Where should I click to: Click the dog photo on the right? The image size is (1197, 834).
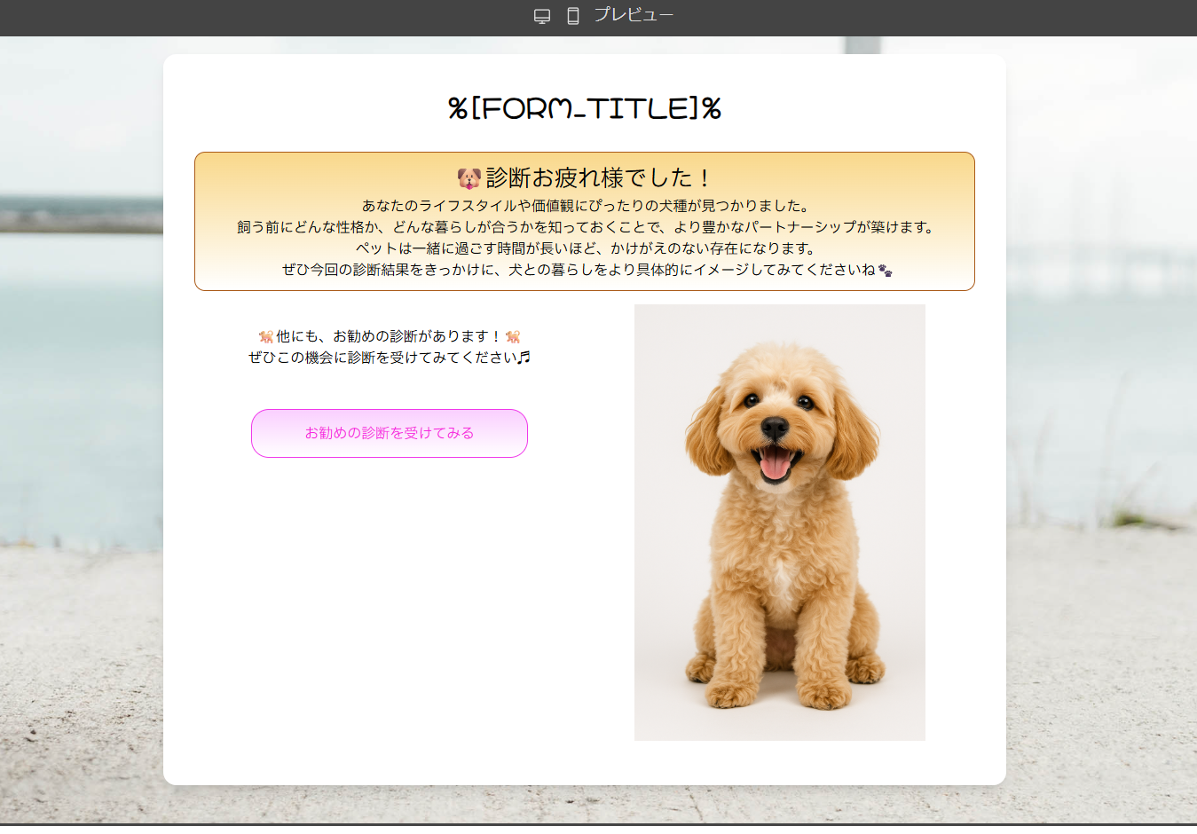pyautogui.click(x=780, y=522)
